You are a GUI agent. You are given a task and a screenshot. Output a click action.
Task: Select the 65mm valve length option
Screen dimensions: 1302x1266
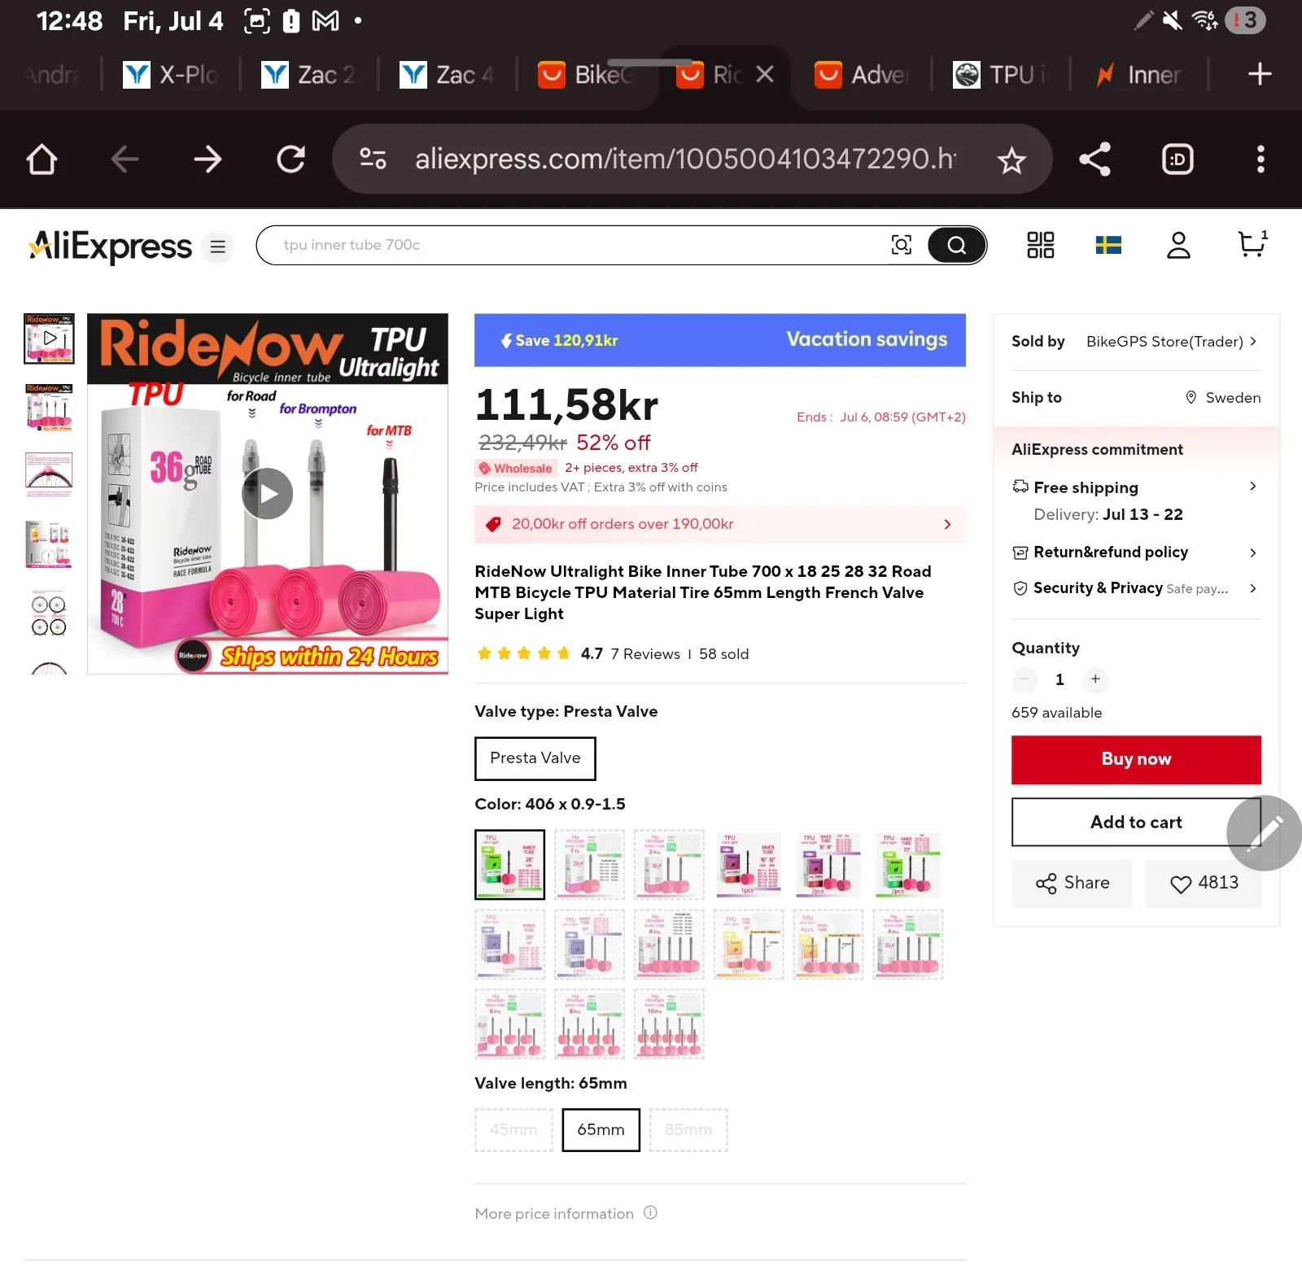tap(601, 1129)
